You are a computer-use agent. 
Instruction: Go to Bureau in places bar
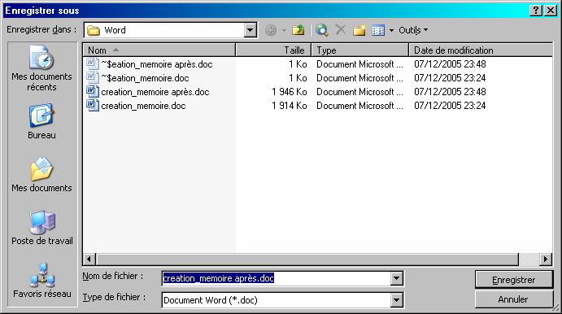click(x=41, y=121)
